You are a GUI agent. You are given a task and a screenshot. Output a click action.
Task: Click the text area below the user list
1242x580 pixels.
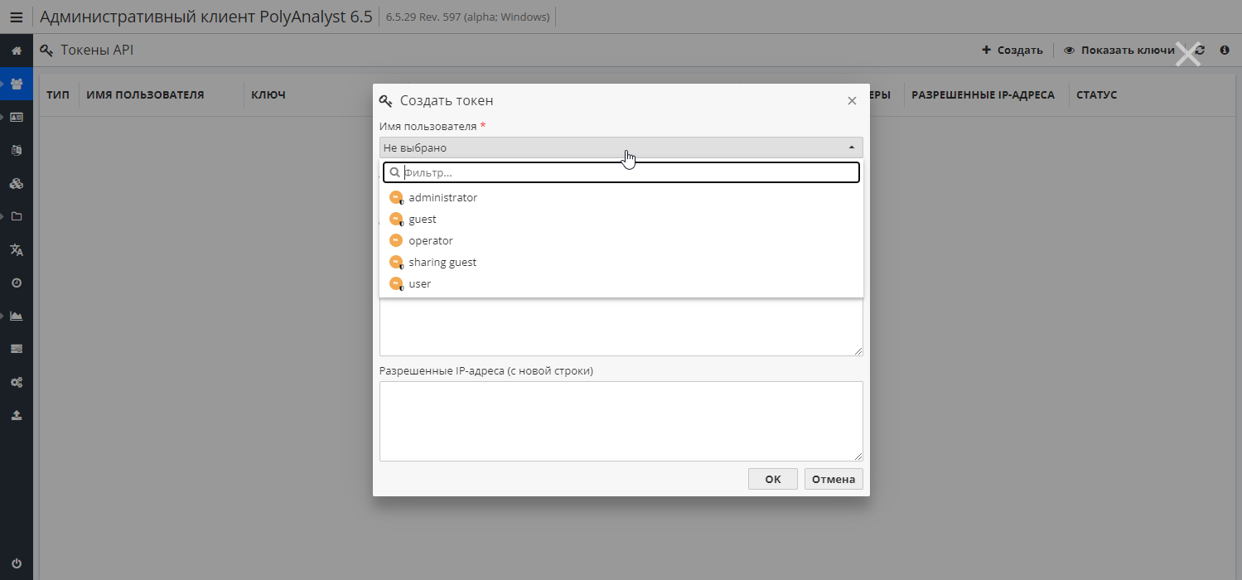tap(621, 326)
